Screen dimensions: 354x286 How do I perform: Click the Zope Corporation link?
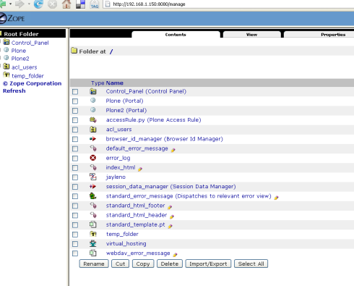pos(32,83)
